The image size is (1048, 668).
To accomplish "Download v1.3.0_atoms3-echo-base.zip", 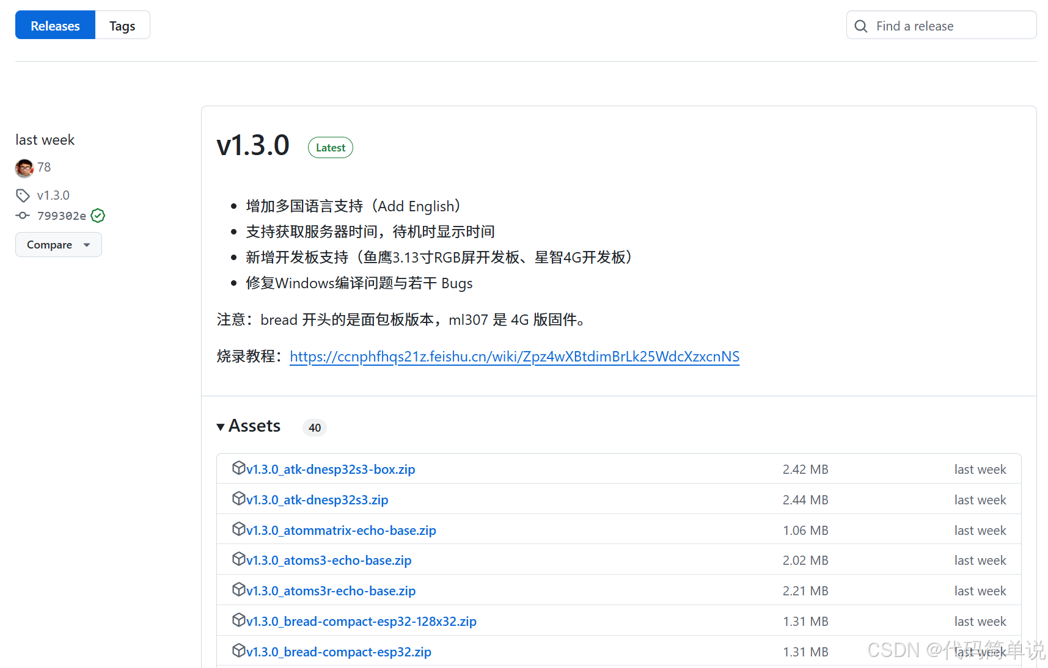I will (x=329, y=561).
